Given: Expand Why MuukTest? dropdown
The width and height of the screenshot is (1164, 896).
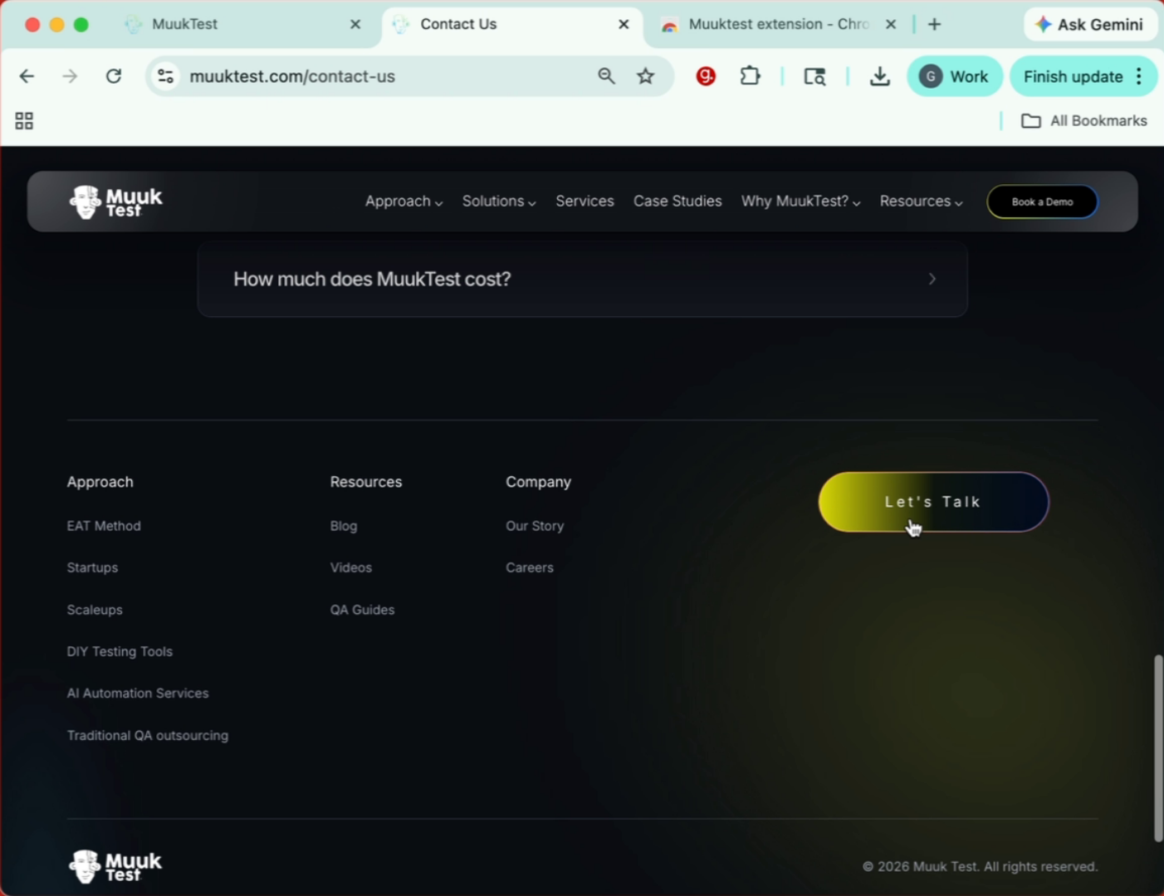Looking at the screenshot, I should [800, 201].
